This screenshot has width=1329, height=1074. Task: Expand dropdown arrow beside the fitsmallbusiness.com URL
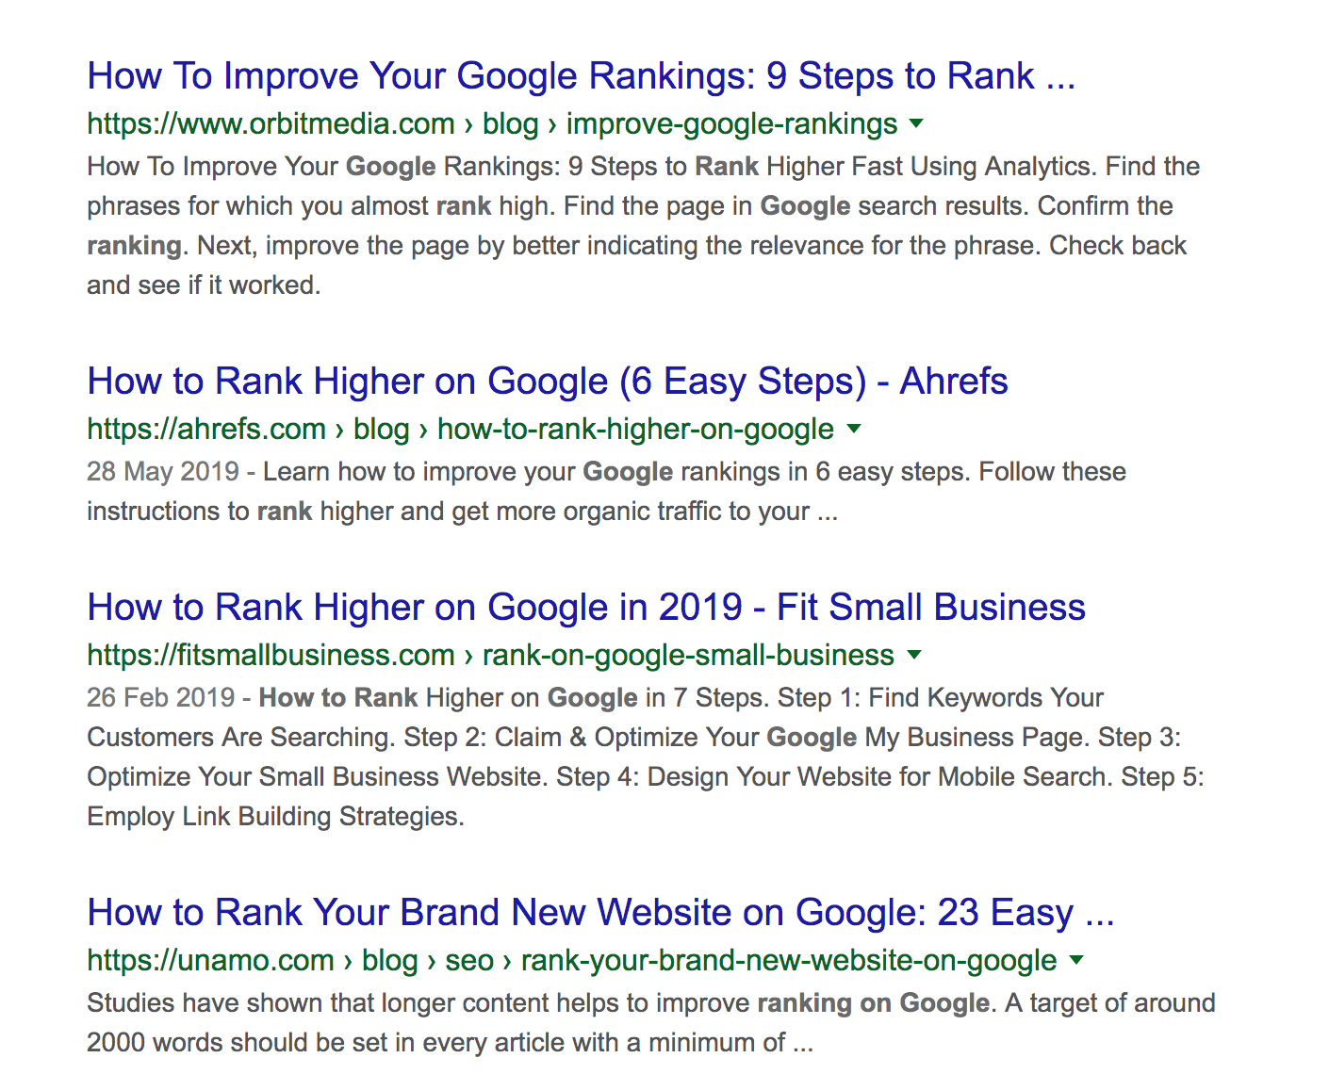click(913, 655)
